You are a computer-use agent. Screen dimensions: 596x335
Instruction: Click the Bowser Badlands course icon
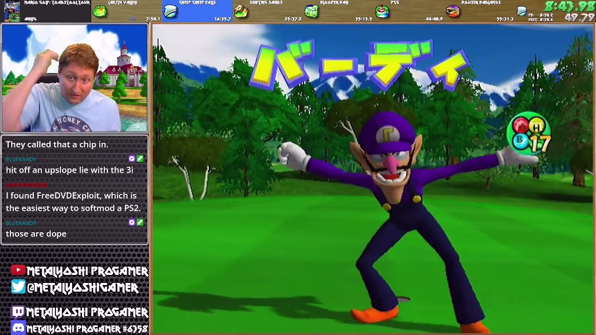click(453, 11)
